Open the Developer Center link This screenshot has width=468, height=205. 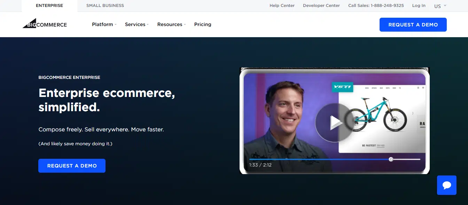321,6
